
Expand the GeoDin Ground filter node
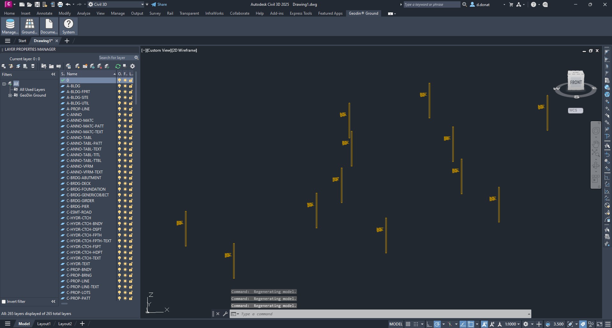click(10, 95)
